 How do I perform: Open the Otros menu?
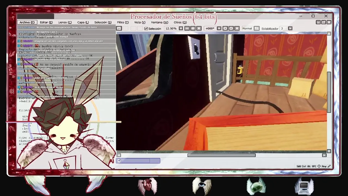[x=180, y=22]
